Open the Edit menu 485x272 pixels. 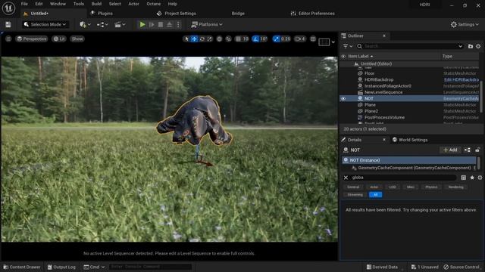coord(39,4)
